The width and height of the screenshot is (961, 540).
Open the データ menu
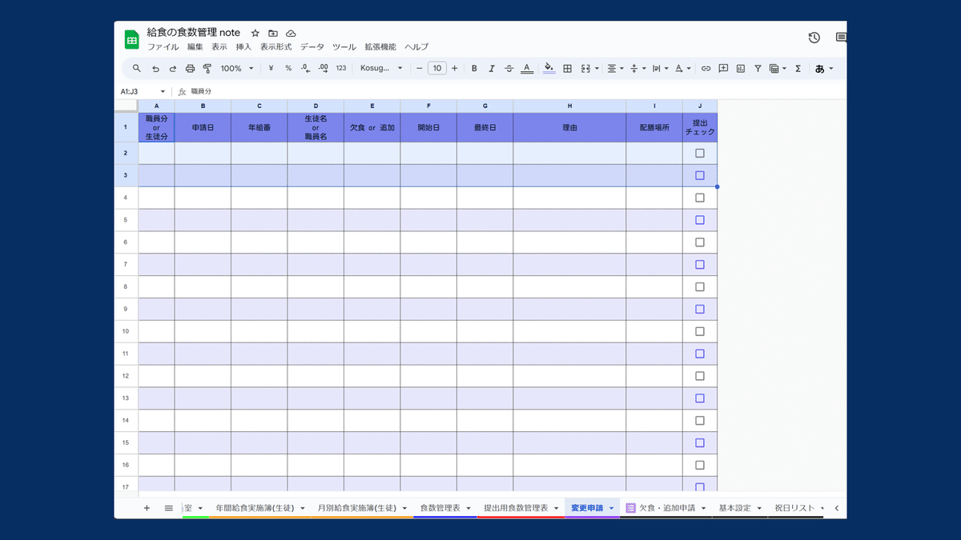(x=312, y=47)
